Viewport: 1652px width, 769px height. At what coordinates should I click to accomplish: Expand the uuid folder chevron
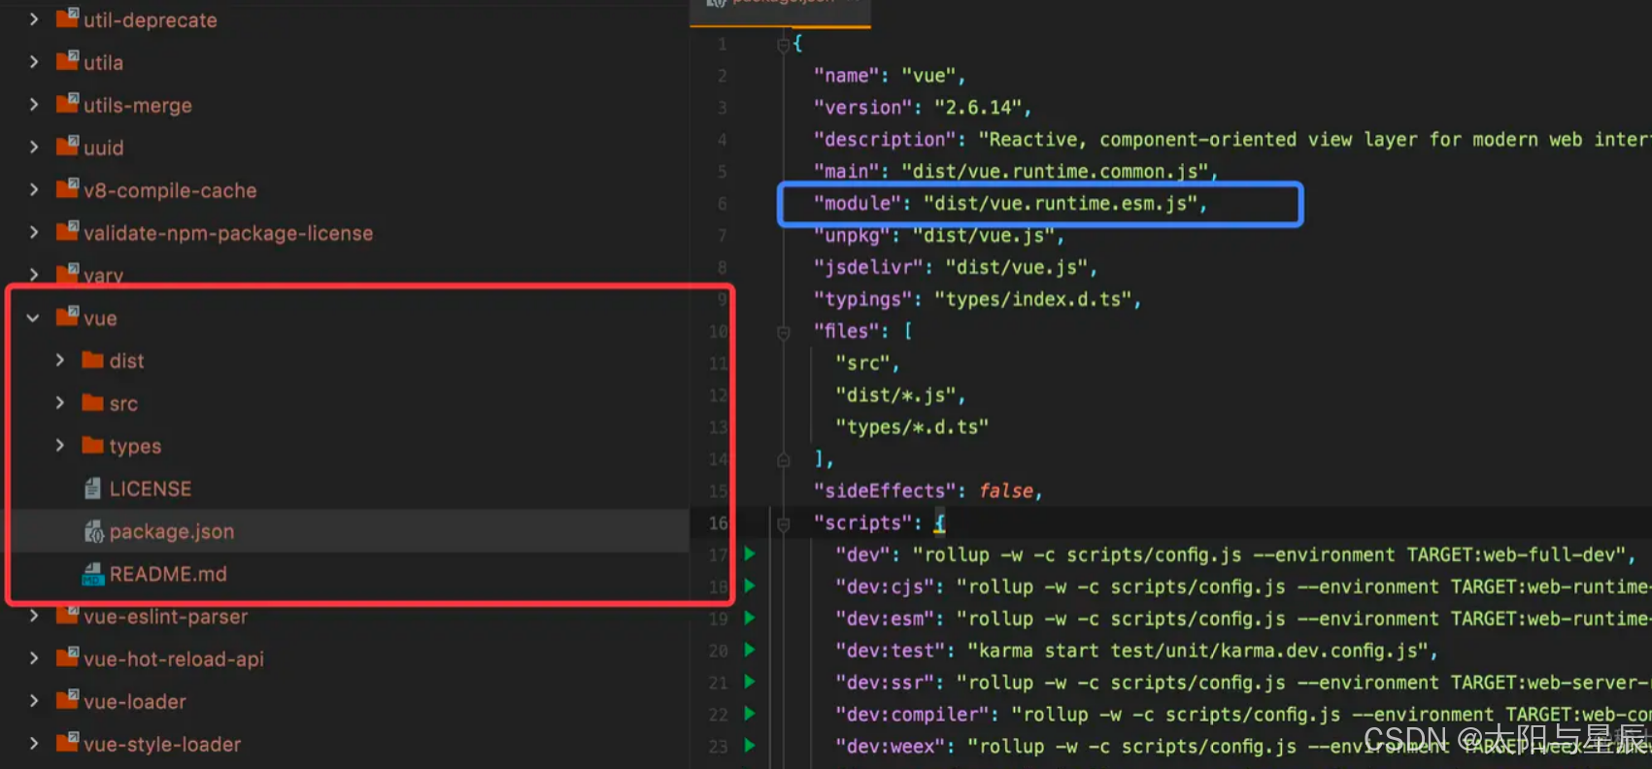pyautogui.click(x=34, y=148)
